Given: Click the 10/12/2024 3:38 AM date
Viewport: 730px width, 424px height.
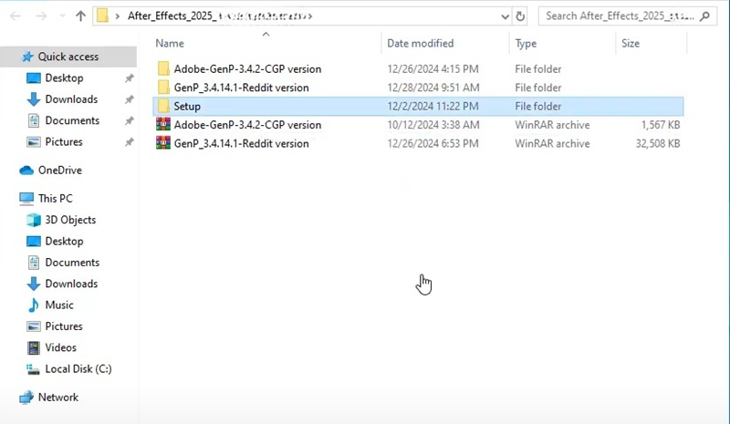Looking at the screenshot, I should pyautogui.click(x=433, y=125).
